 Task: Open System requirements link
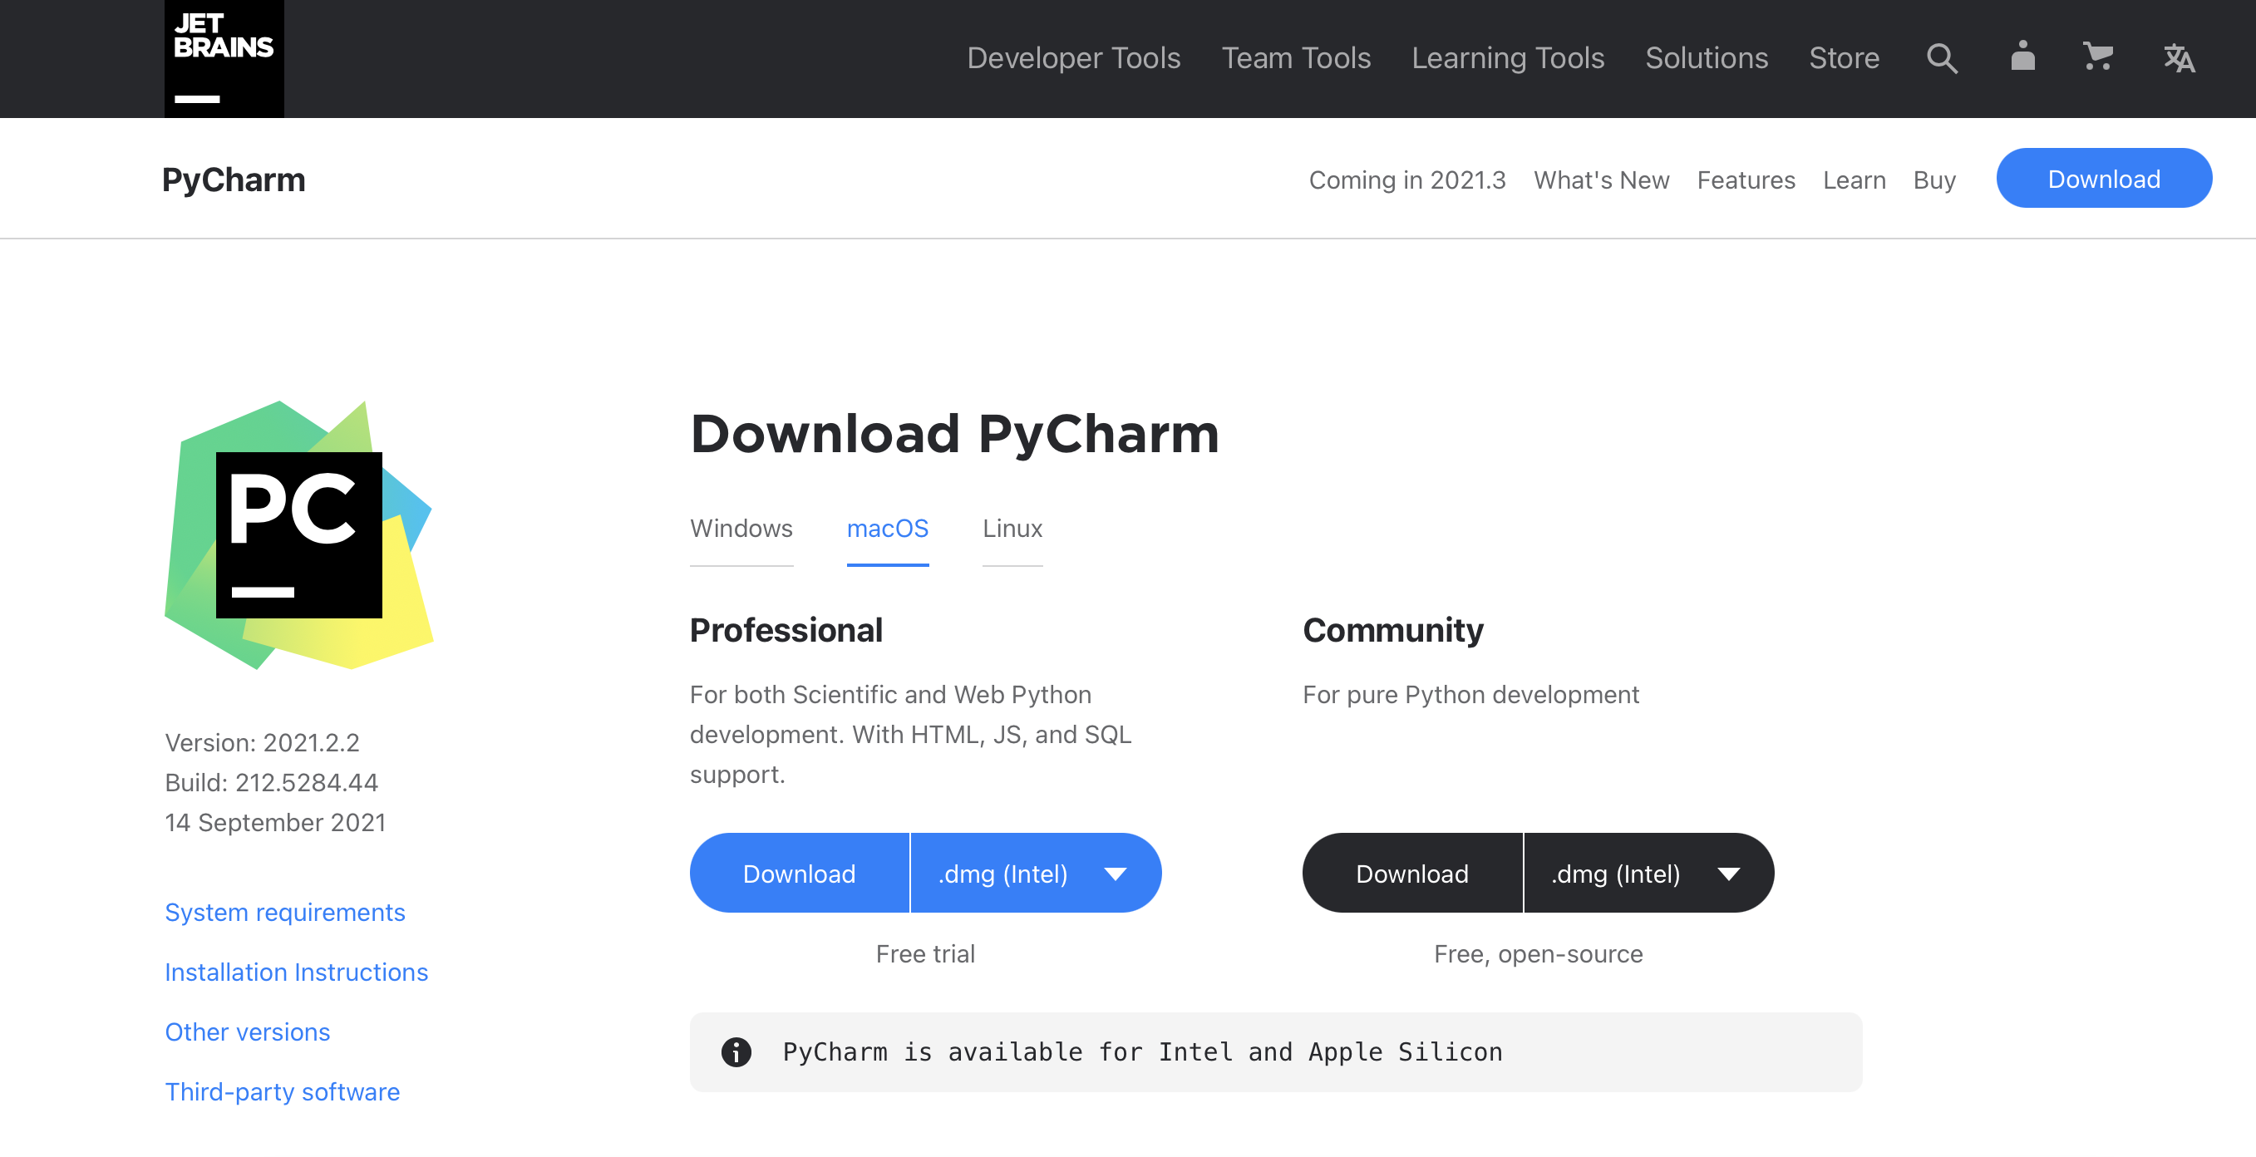tap(284, 912)
